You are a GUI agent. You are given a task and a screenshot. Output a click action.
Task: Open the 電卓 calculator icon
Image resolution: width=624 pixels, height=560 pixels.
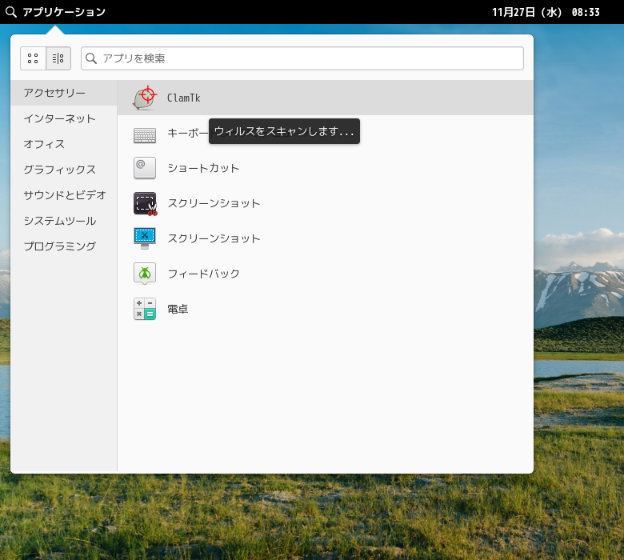(145, 309)
